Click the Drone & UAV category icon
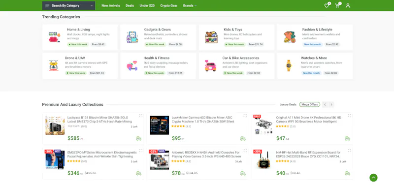Viewport: 394px width, 188px height. click(54, 65)
